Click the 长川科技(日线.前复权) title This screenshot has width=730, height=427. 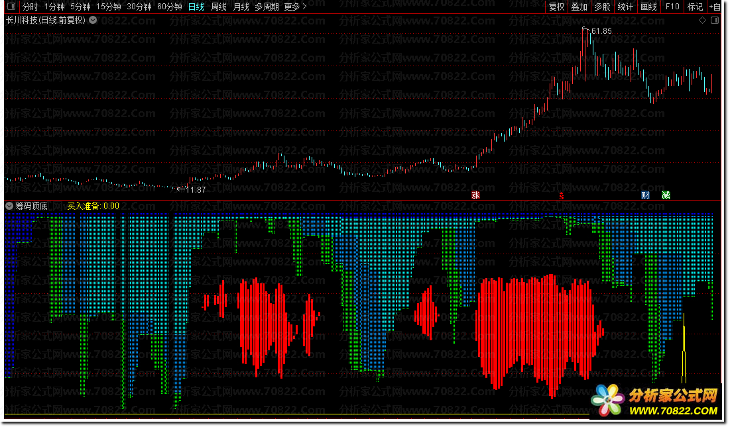pyautogui.click(x=46, y=20)
